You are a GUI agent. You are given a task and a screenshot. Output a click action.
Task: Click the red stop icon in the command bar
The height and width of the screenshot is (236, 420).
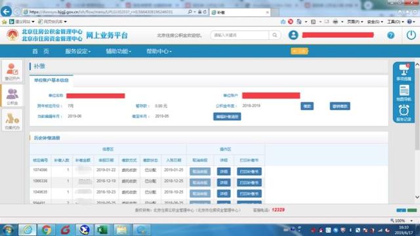click(x=291, y=22)
